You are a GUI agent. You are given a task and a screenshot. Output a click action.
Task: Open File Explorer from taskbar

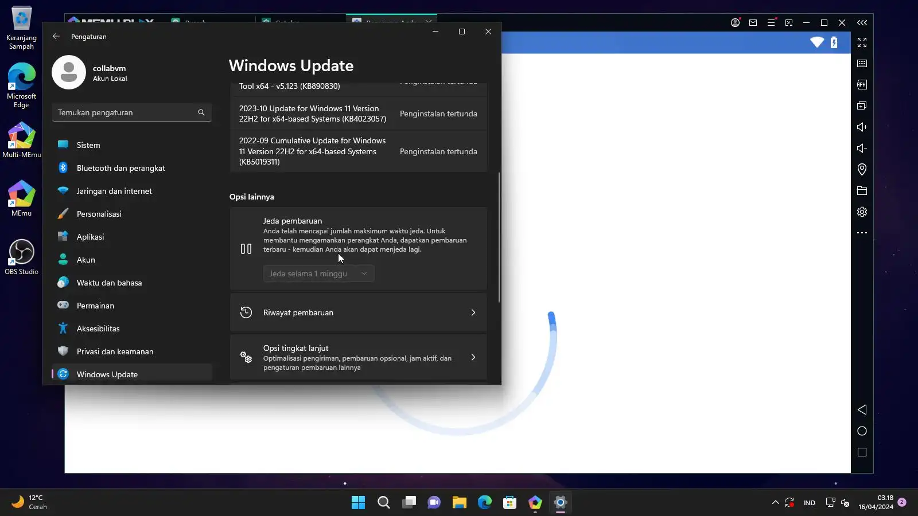click(x=460, y=503)
